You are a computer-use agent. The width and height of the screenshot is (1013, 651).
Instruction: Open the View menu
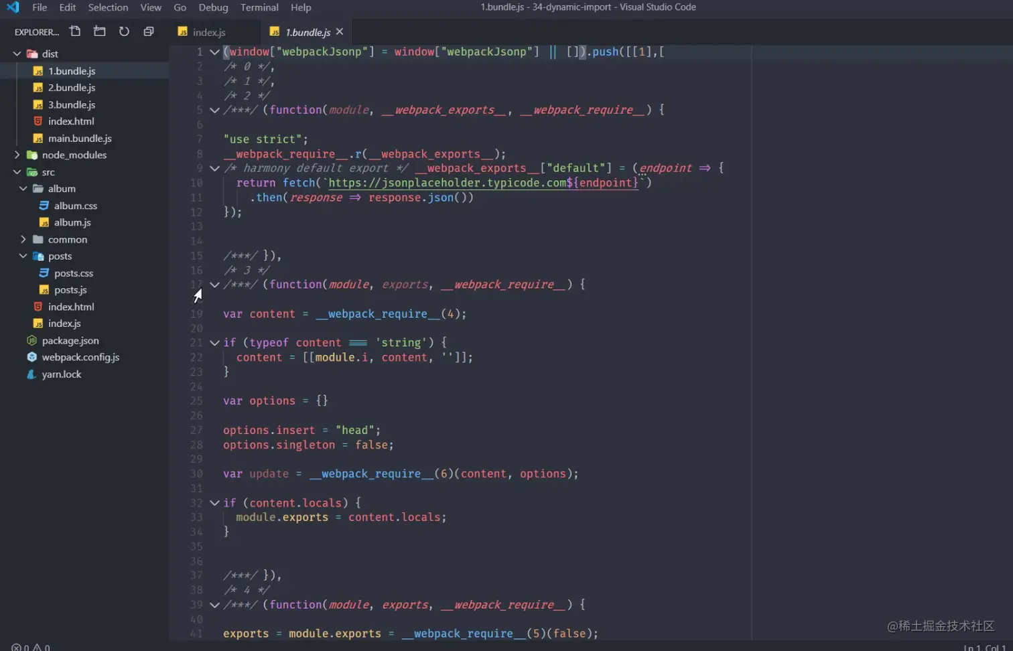pyautogui.click(x=151, y=7)
